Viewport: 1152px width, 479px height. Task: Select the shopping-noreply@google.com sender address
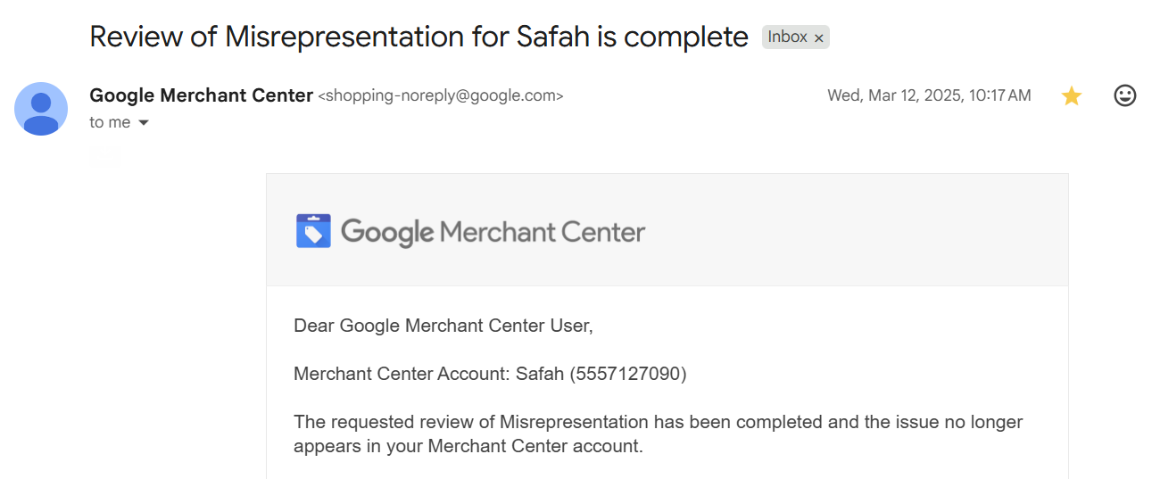click(x=441, y=95)
